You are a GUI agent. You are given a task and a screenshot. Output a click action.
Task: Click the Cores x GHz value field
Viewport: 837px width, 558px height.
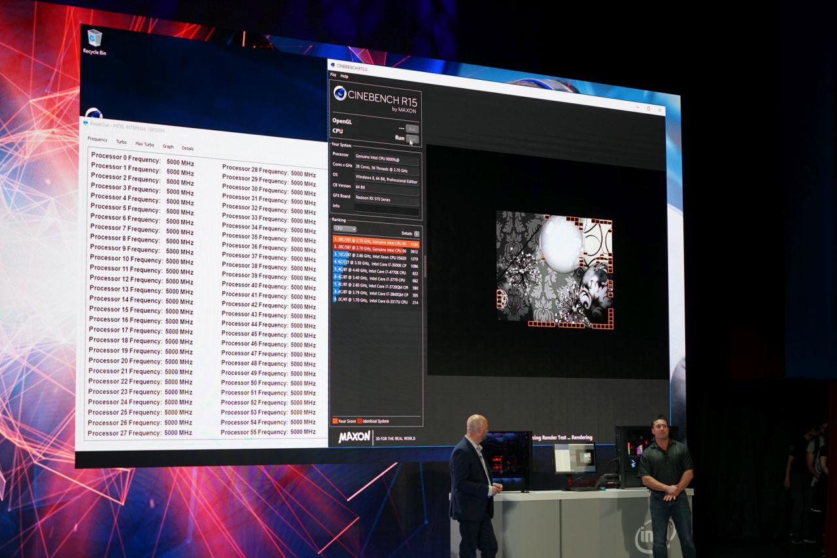point(386,169)
